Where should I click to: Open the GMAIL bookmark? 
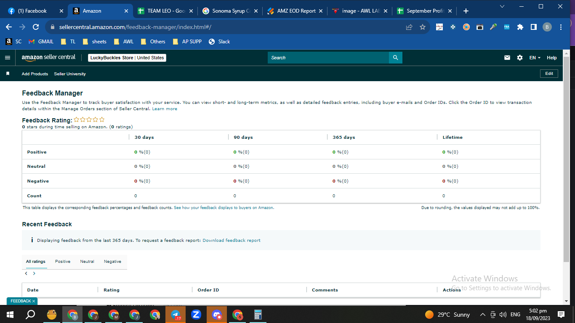41,42
